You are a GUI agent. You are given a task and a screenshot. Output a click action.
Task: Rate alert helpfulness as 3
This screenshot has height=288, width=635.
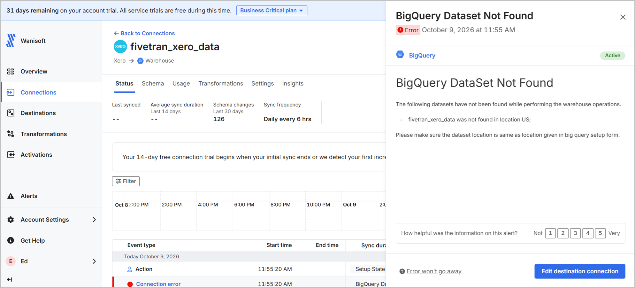575,233
